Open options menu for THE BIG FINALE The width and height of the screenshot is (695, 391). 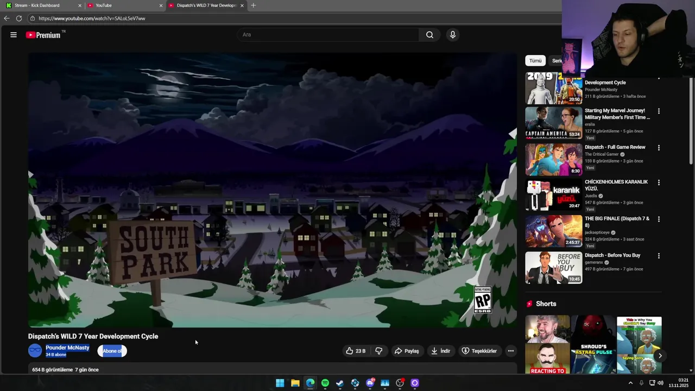tap(659, 219)
